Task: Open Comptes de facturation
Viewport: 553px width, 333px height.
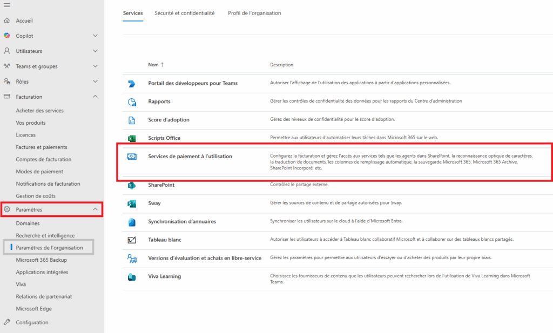Action: (x=43, y=159)
